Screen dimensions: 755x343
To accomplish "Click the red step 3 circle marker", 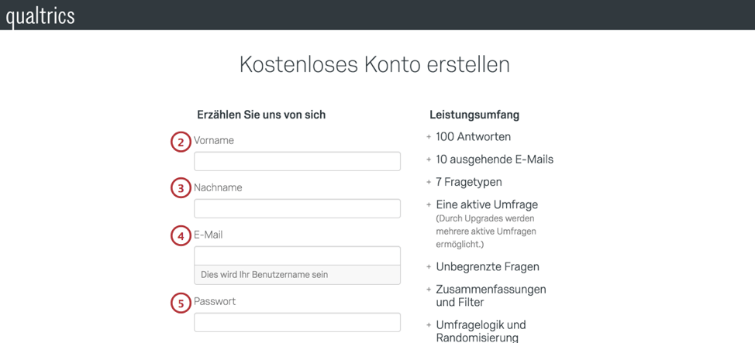I will pyautogui.click(x=181, y=189).
